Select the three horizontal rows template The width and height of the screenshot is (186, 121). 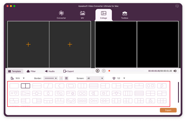[94, 86]
